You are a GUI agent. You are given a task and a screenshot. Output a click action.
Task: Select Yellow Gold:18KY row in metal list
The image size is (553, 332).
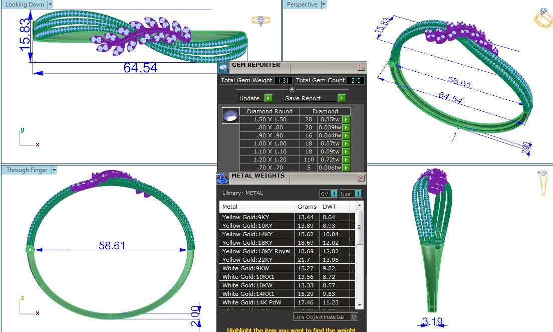coord(256,243)
